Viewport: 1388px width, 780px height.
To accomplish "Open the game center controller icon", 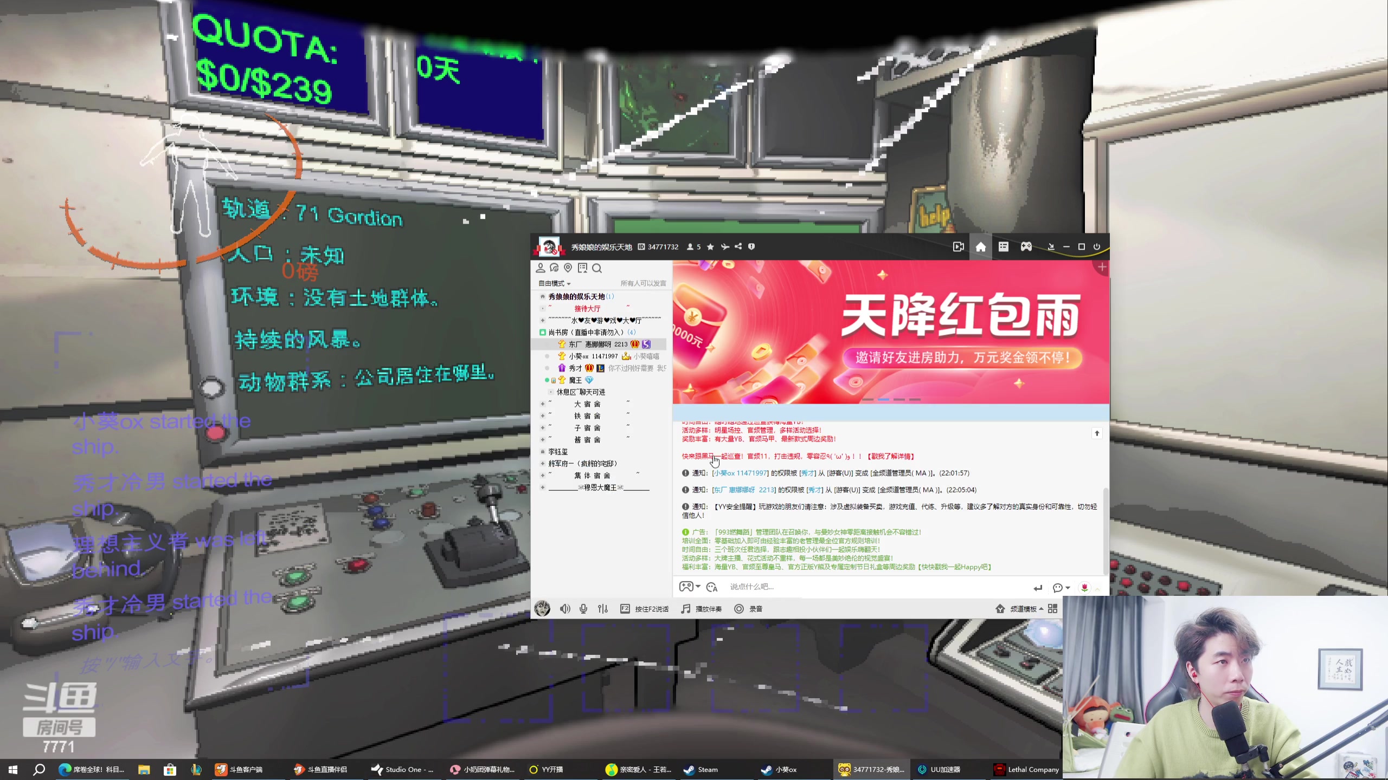I will 1026,246.
